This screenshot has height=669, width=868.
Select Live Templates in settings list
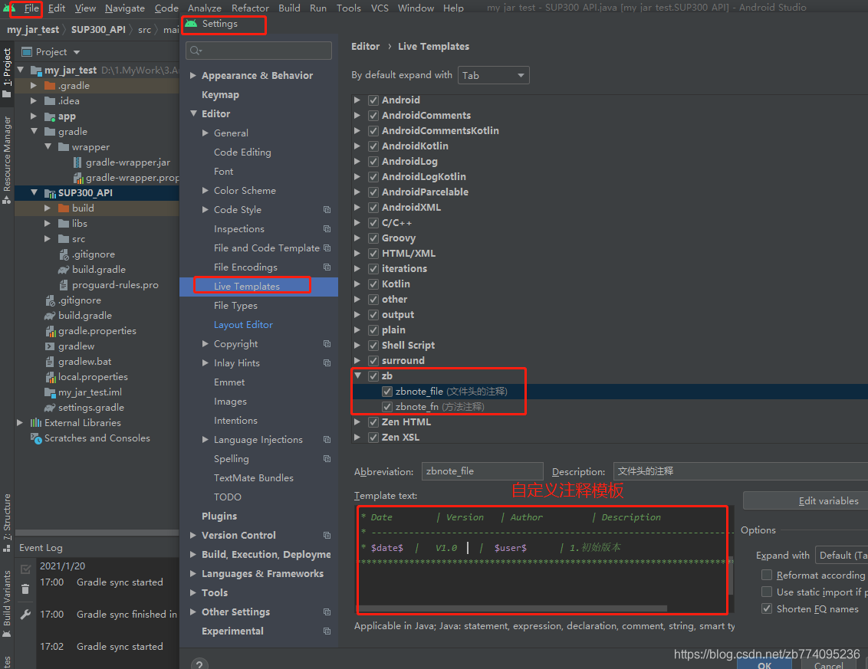pyautogui.click(x=247, y=286)
